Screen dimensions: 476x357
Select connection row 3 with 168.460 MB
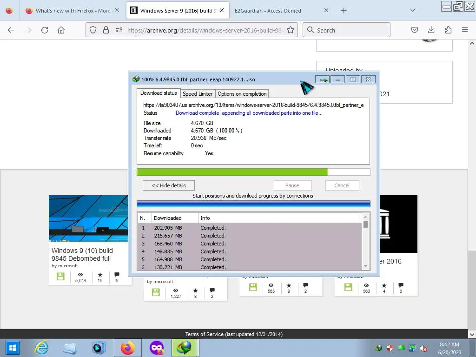click(250, 244)
